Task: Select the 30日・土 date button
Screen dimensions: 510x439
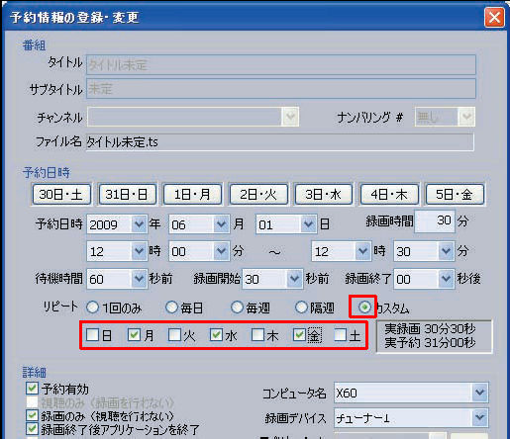Action: (x=61, y=195)
